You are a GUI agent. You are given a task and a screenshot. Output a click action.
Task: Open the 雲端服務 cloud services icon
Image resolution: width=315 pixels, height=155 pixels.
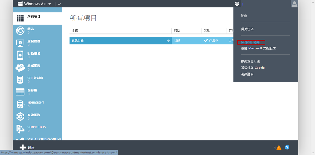(x=20, y=68)
